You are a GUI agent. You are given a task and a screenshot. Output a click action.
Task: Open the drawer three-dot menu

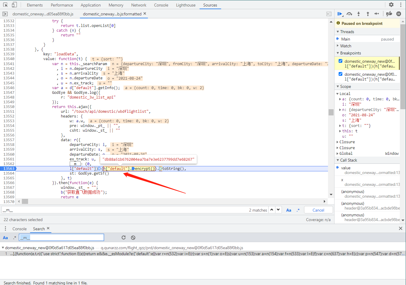click(x=5, y=229)
